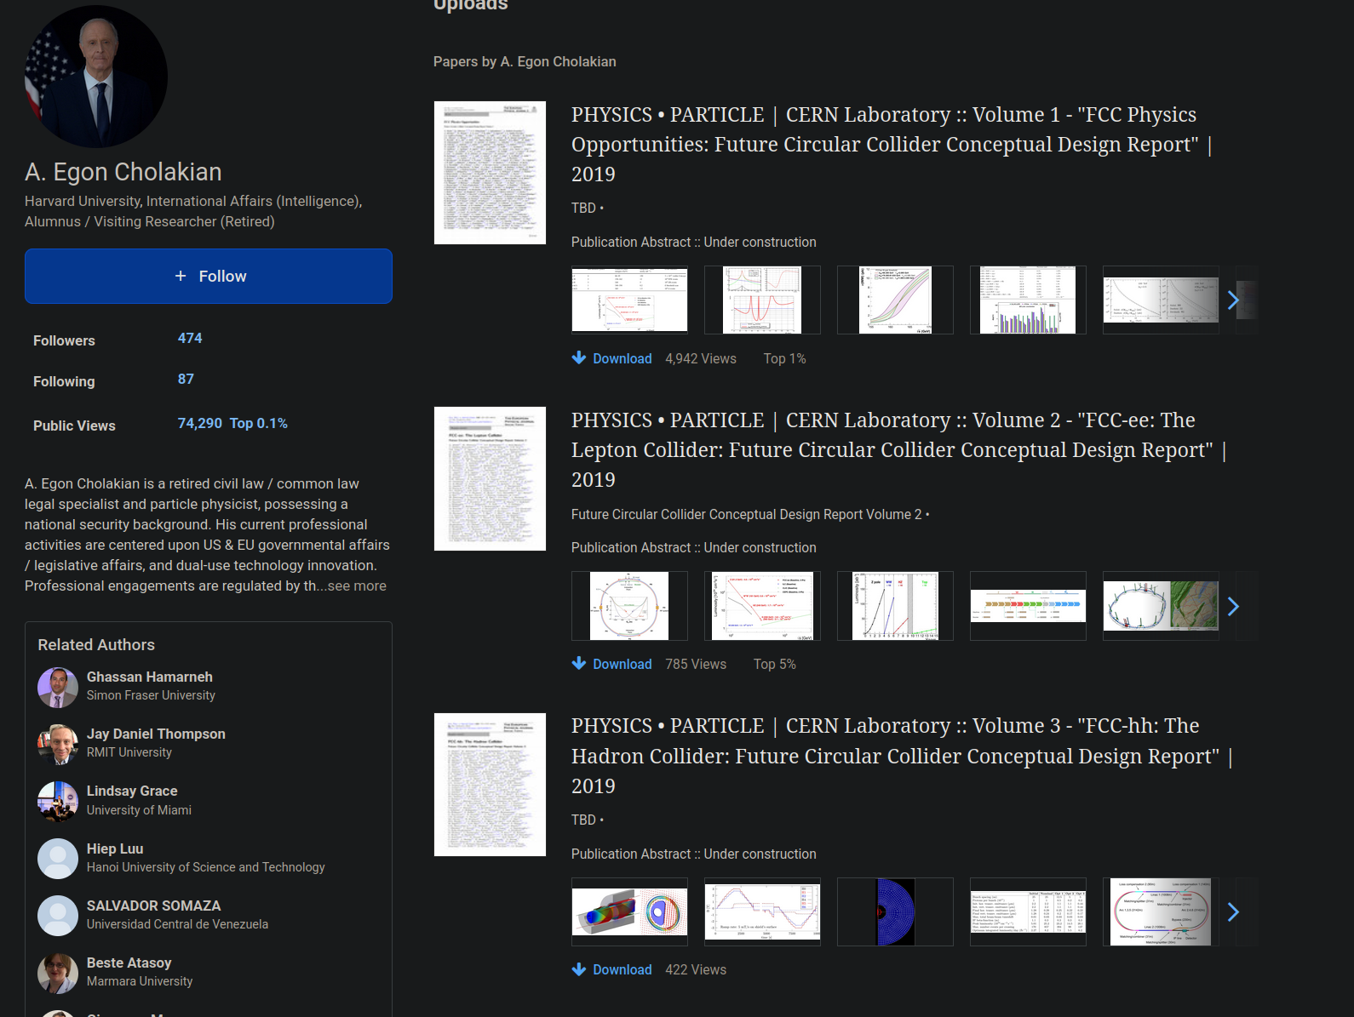Open Jay Daniel Thompson's profile
This screenshot has width=1354, height=1017.
pyautogui.click(x=156, y=734)
